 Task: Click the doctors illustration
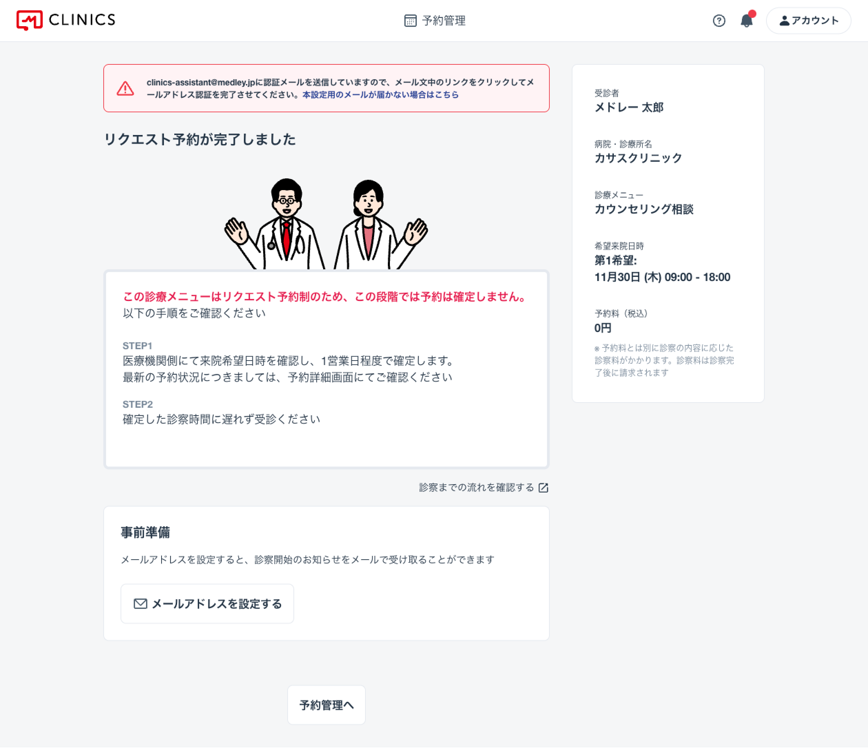[326, 224]
